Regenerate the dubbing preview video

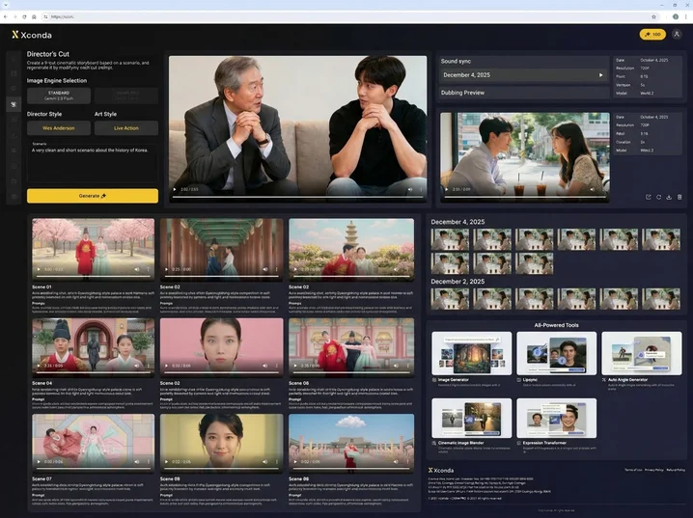(658, 197)
